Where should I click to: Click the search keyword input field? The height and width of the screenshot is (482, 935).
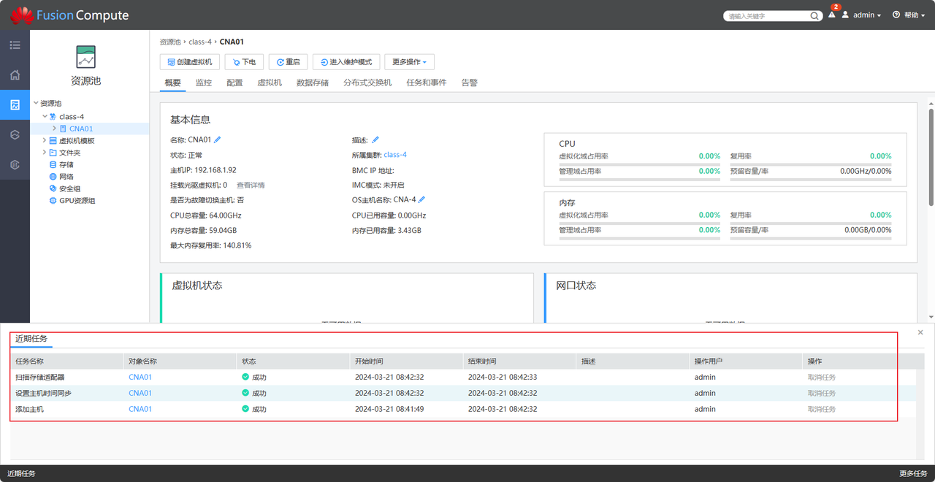tap(767, 15)
